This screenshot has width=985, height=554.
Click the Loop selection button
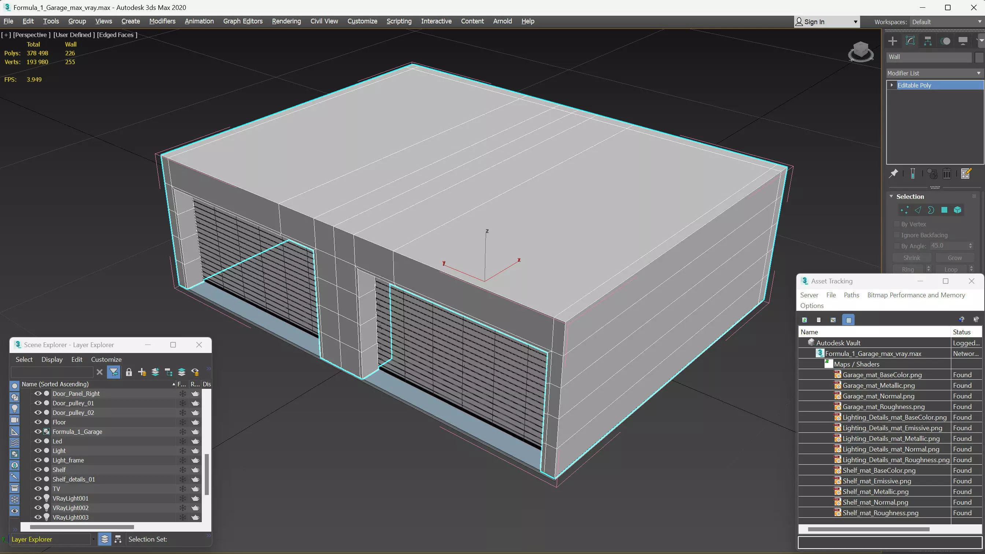951,269
